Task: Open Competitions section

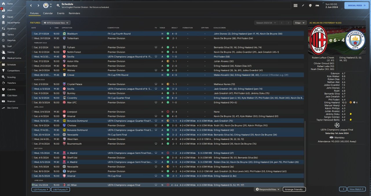Action: [x=13, y=71]
